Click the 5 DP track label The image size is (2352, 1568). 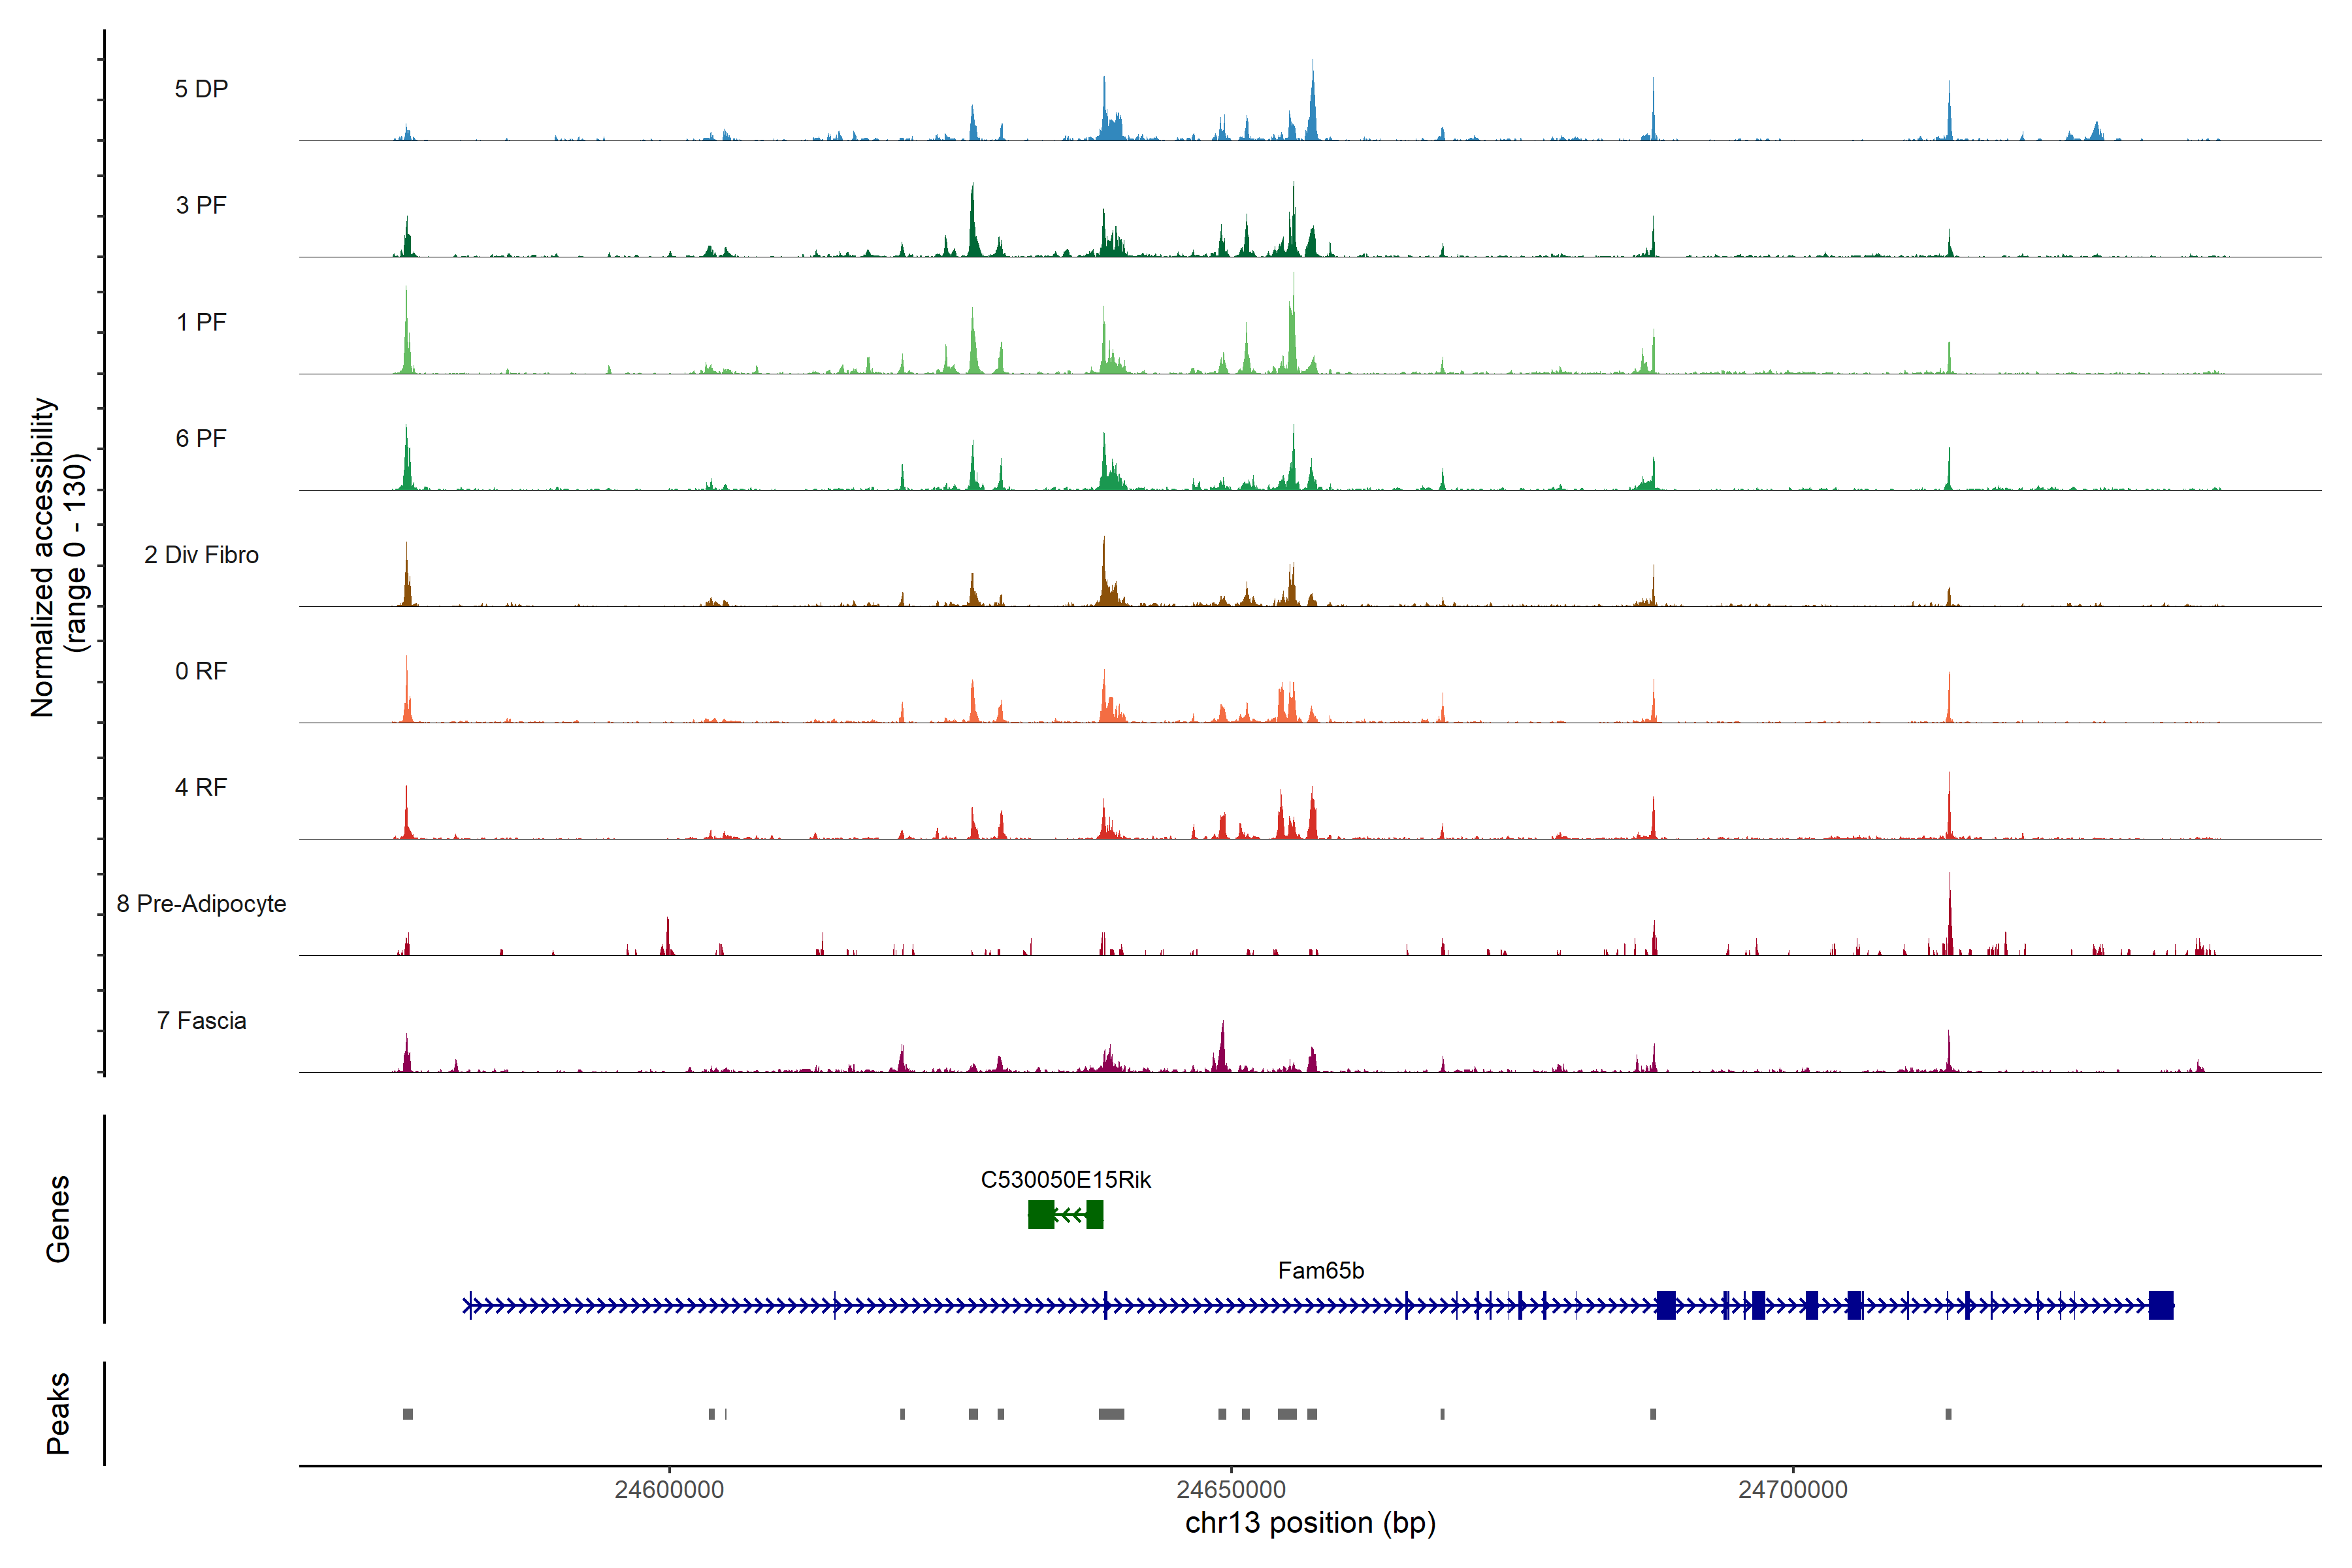201,89
